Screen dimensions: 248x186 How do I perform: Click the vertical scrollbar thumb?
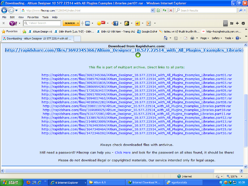(245, 121)
